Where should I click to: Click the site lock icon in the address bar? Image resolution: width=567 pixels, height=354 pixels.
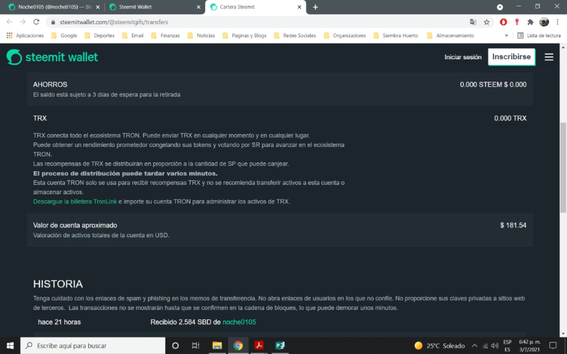point(53,22)
